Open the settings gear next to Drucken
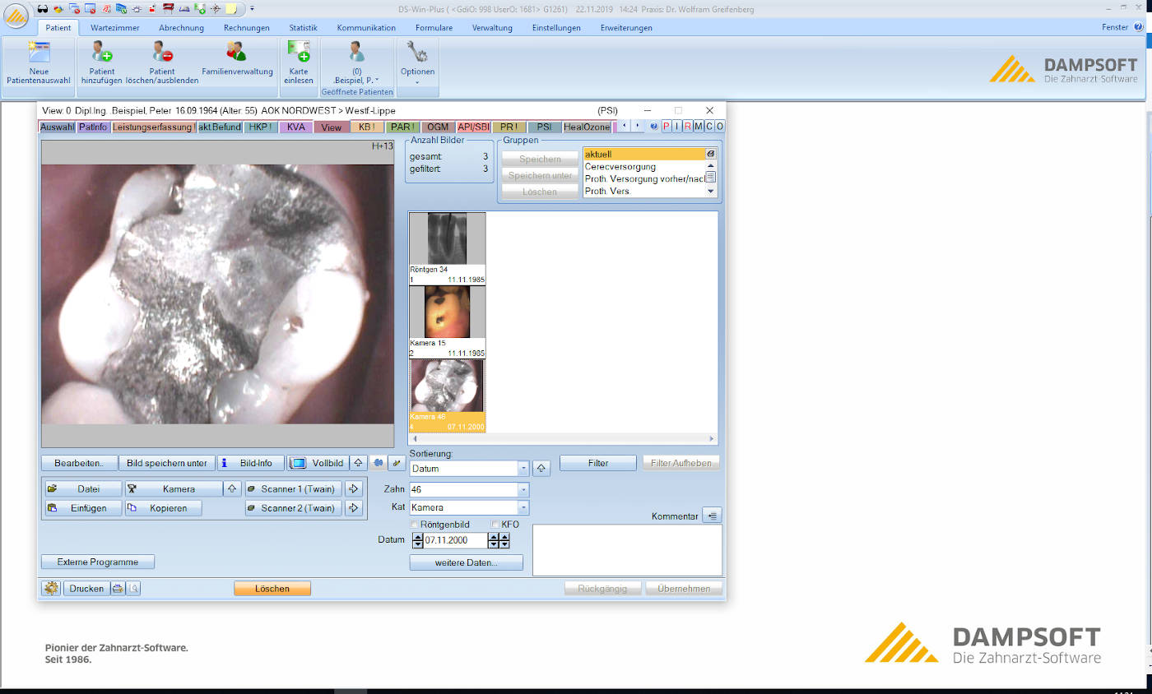Image resolution: width=1152 pixels, height=694 pixels. coord(52,588)
